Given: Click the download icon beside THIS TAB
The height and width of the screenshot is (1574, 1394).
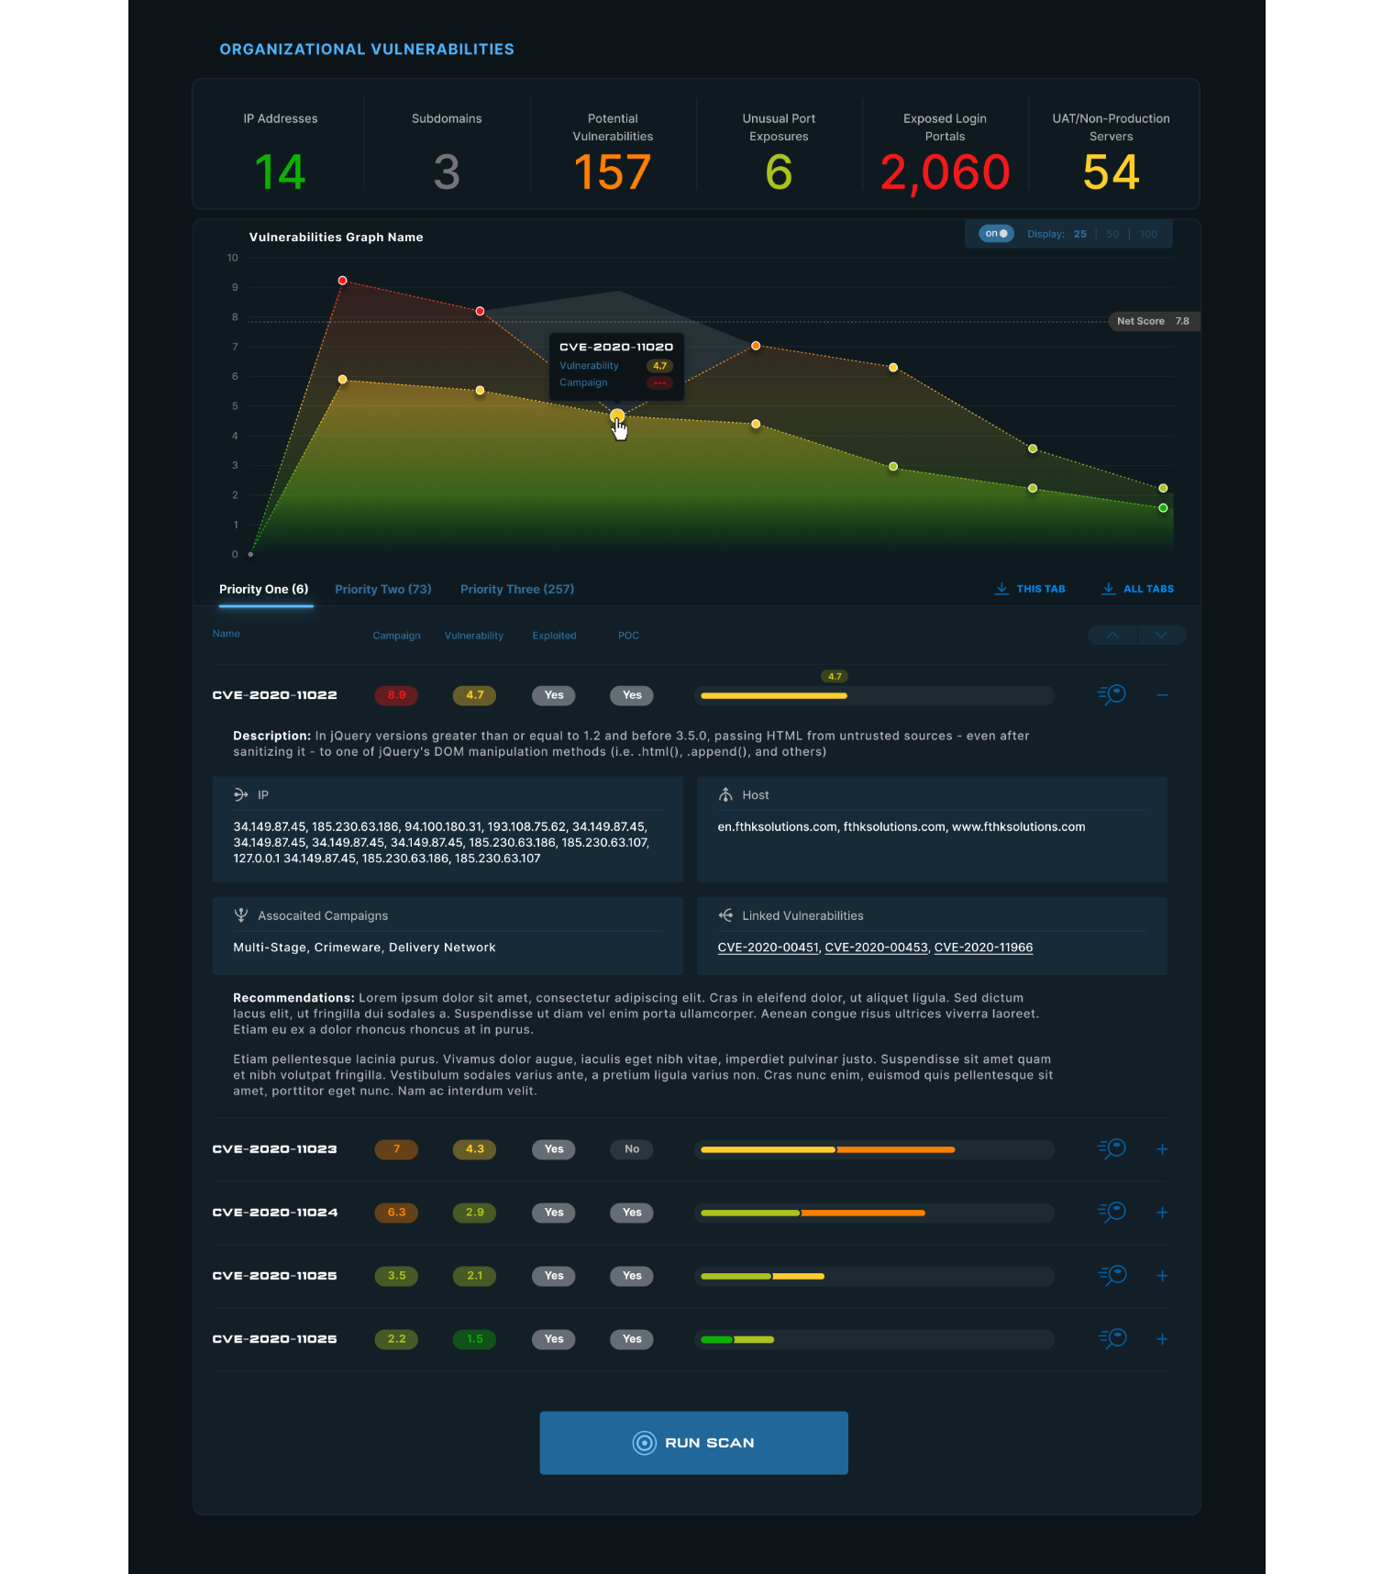Looking at the screenshot, I should coord(1001,589).
